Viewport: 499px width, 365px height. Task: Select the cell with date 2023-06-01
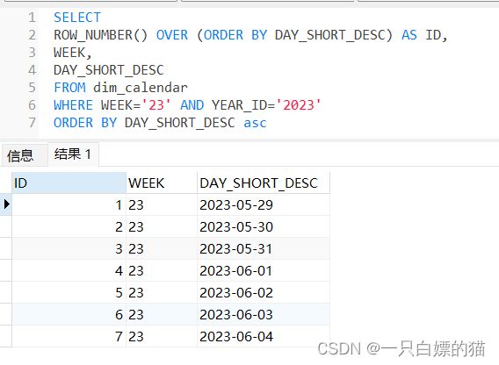[264, 270]
